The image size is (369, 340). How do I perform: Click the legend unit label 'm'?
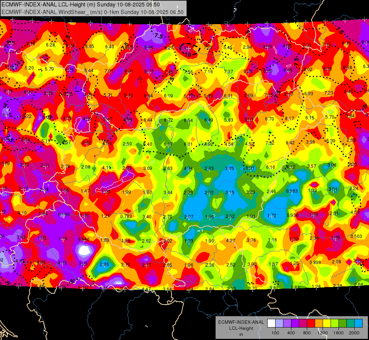tap(241, 335)
